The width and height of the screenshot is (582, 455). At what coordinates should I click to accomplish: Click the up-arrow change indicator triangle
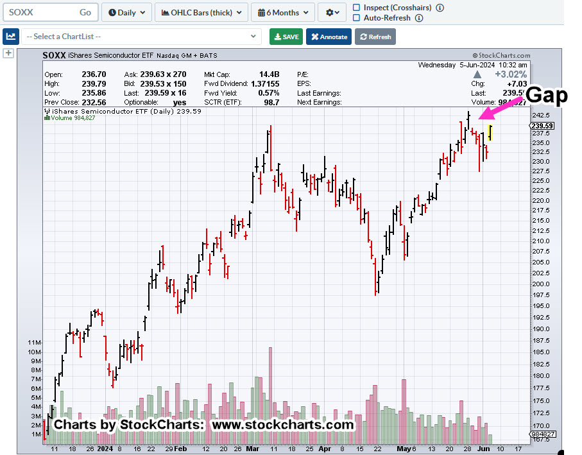tap(477, 75)
